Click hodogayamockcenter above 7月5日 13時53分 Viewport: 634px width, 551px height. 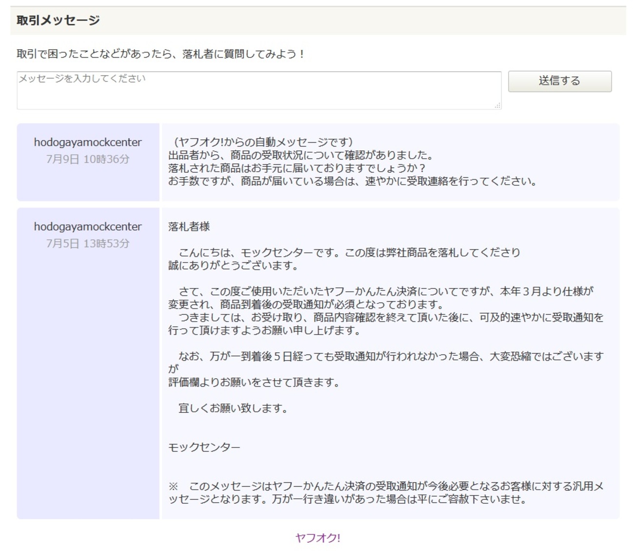tap(88, 226)
